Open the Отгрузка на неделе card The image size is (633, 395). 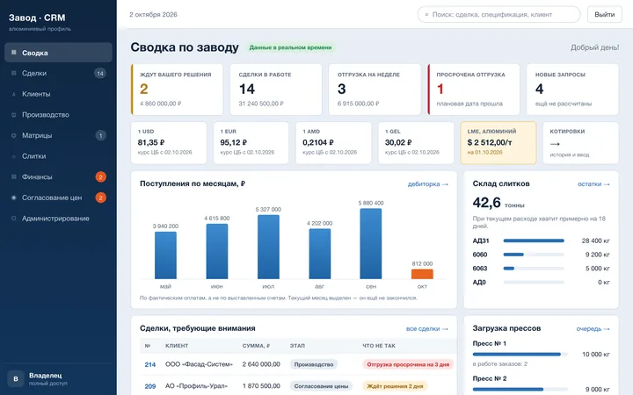375,90
